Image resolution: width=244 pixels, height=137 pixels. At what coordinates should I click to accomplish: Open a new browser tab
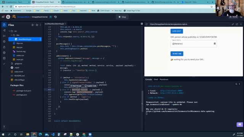click(212, 2)
